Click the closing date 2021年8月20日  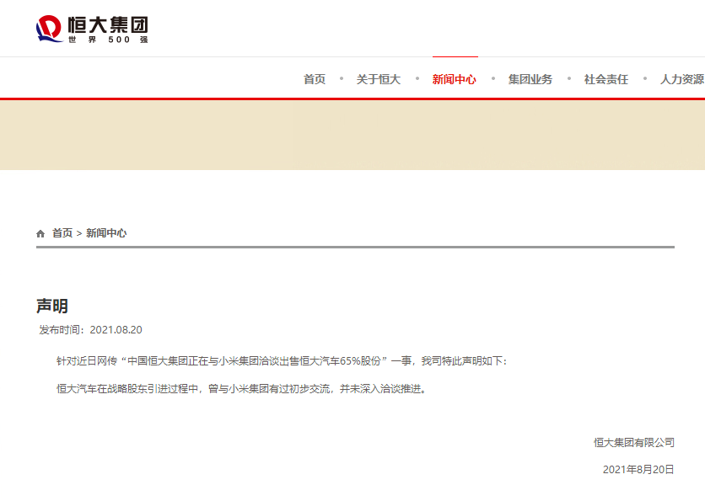[x=638, y=470]
